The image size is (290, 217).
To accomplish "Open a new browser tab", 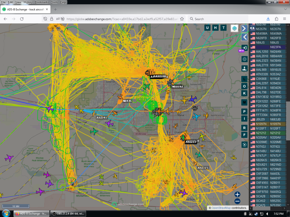I will (55, 9).
